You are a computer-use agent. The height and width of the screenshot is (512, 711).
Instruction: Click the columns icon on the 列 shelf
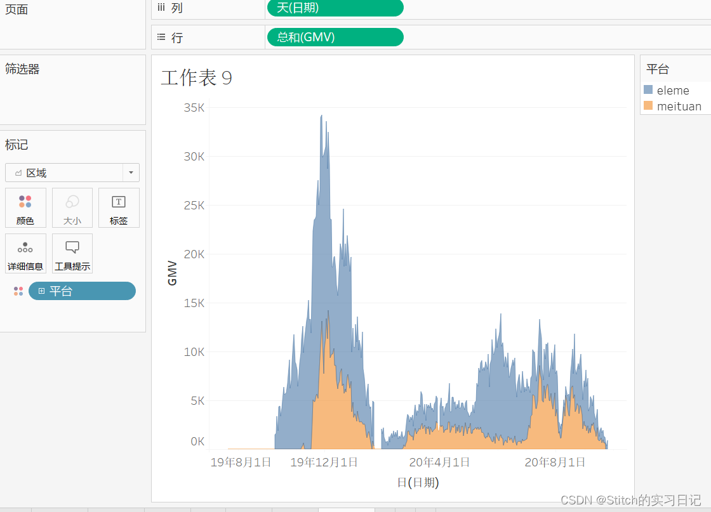click(160, 8)
